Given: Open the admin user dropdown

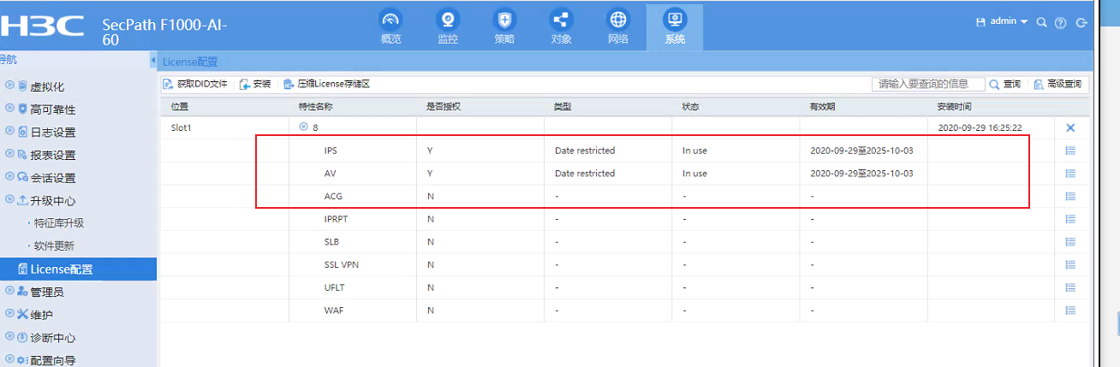Looking at the screenshot, I should click(x=1009, y=21).
